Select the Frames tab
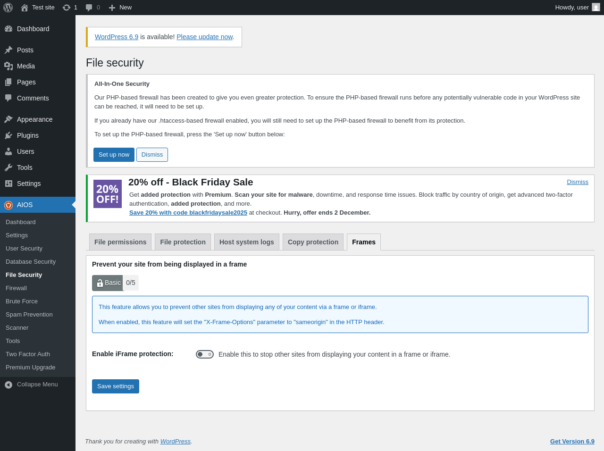The image size is (604, 451). coord(364,242)
